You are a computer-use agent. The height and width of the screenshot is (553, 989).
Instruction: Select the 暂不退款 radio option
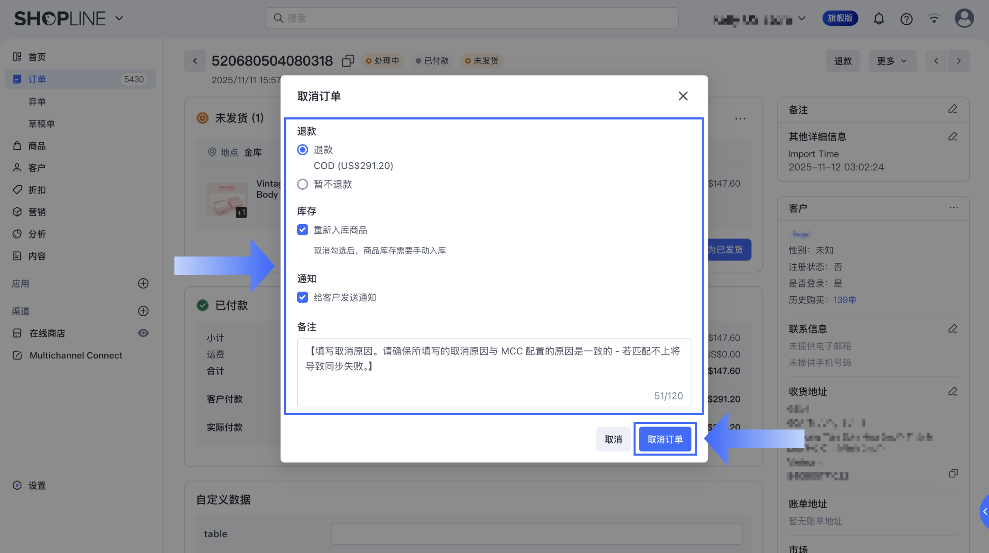[x=302, y=184]
